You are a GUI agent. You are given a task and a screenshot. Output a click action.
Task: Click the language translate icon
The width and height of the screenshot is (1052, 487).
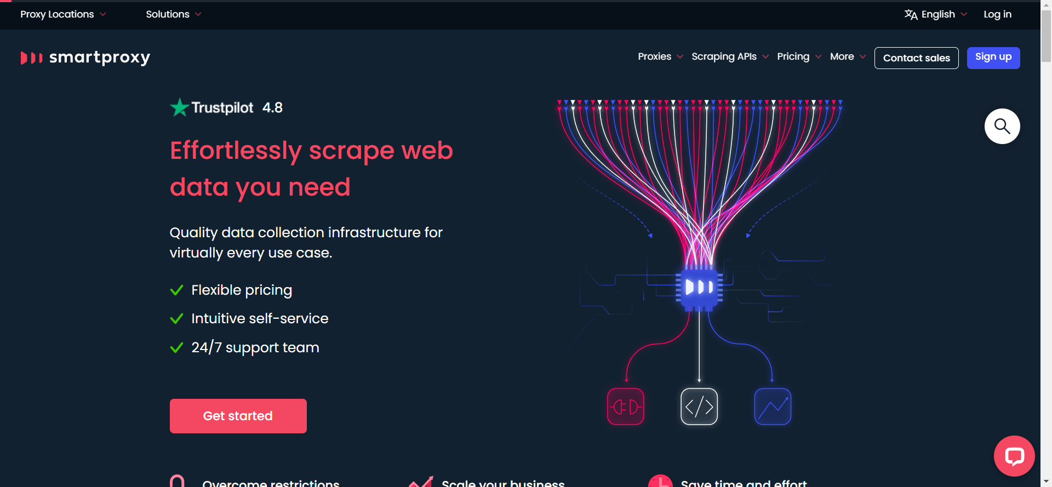point(911,15)
